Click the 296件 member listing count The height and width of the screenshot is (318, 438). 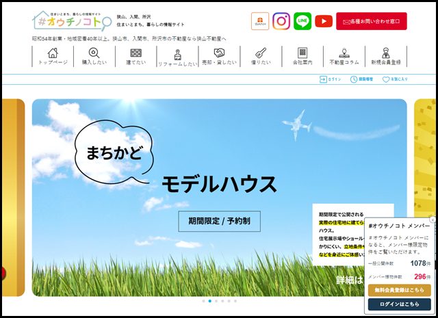click(x=422, y=277)
